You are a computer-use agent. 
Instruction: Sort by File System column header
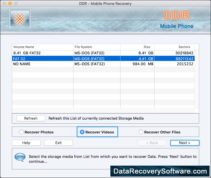pyautogui.click(x=97, y=47)
